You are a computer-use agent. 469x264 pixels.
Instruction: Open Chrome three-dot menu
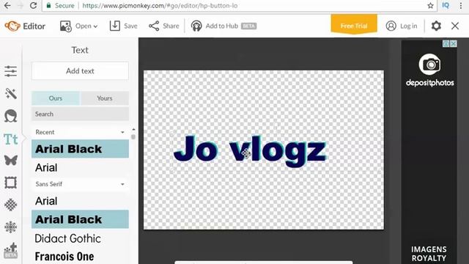pos(461,5)
